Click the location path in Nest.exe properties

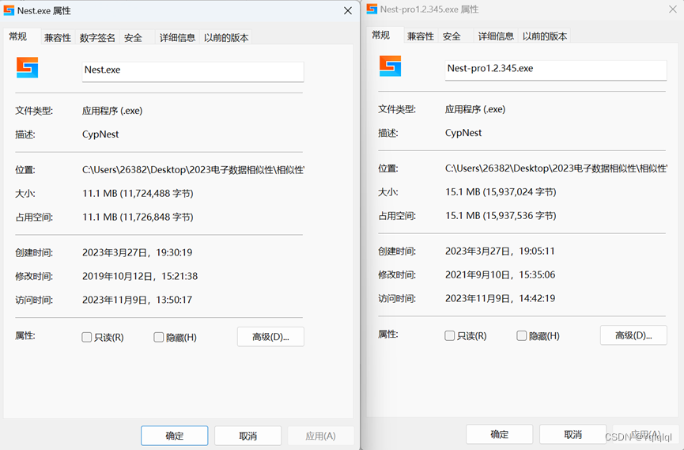tap(193, 170)
